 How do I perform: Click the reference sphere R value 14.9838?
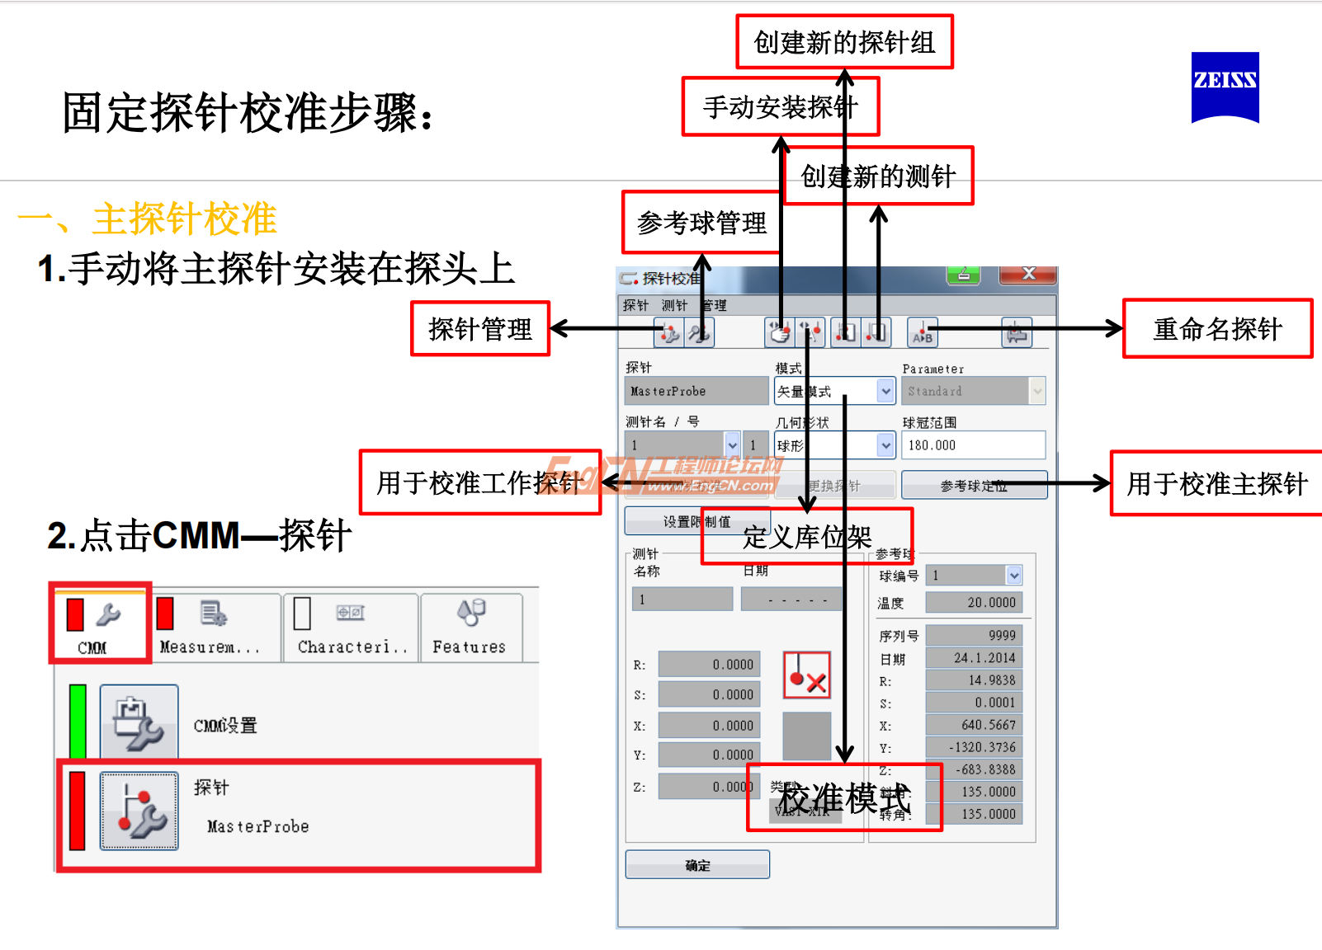[974, 680]
